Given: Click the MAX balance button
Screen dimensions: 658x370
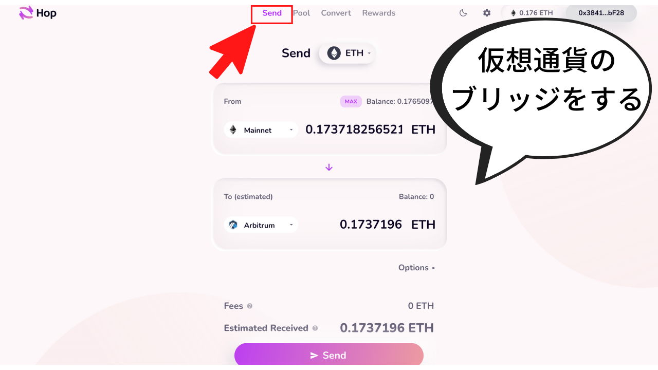Looking at the screenshot, I should coord(351,101).
